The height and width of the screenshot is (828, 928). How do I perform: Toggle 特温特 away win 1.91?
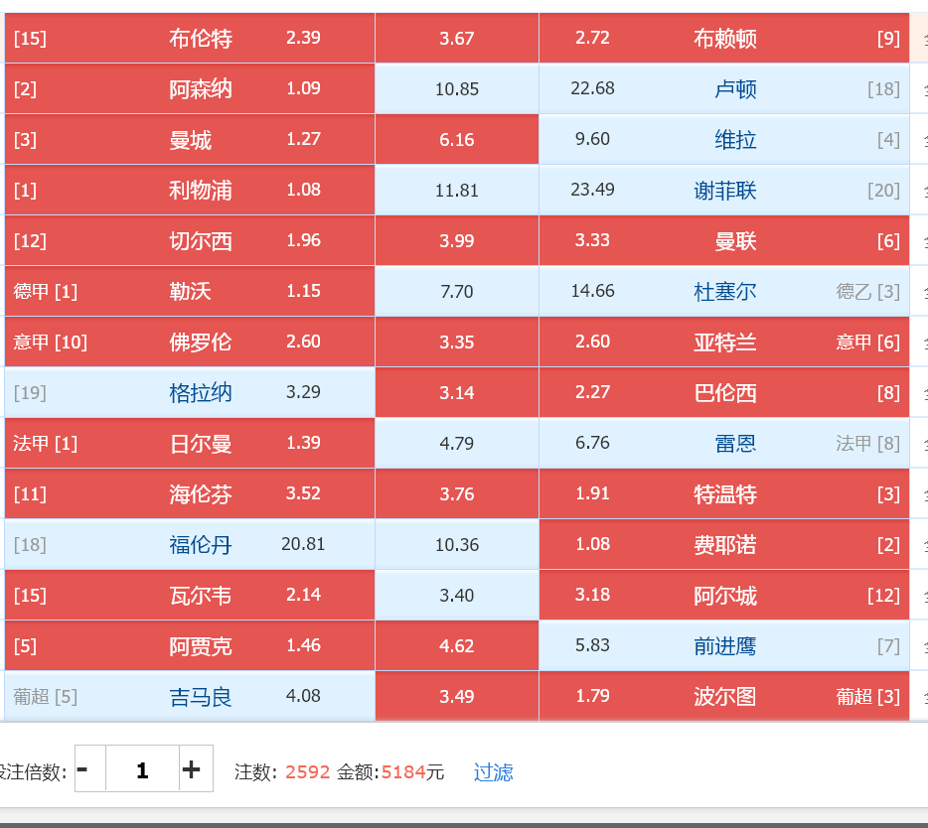pos(724,493)
